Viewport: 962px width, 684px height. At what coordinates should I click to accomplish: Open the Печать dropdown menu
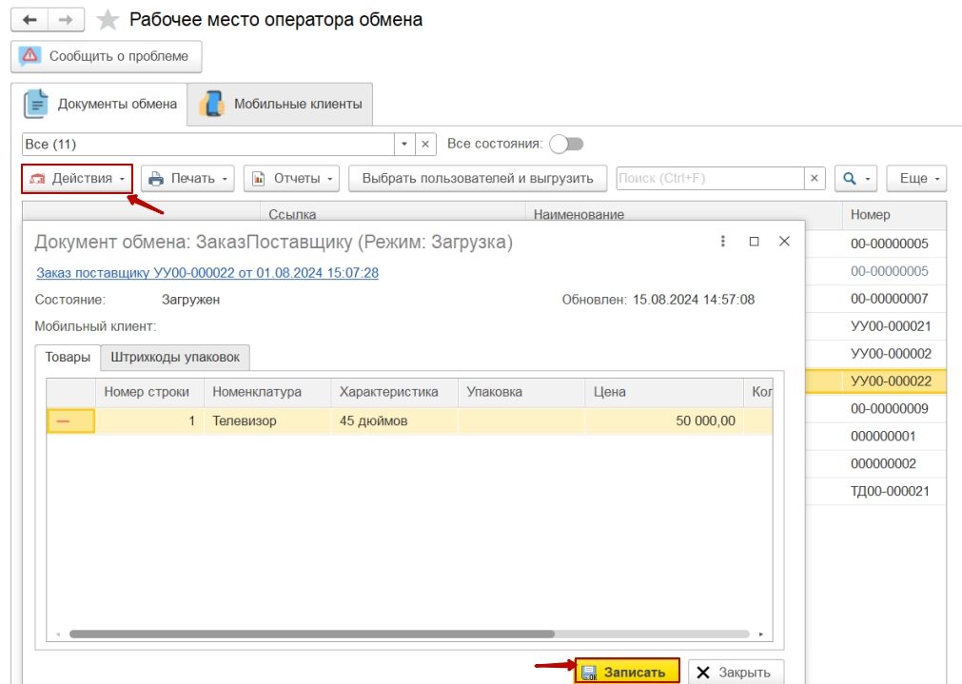[187, 178]
